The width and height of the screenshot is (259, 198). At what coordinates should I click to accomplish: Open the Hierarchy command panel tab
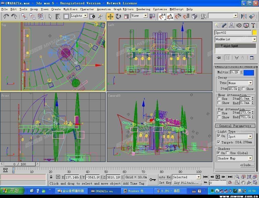click(231, 25)
